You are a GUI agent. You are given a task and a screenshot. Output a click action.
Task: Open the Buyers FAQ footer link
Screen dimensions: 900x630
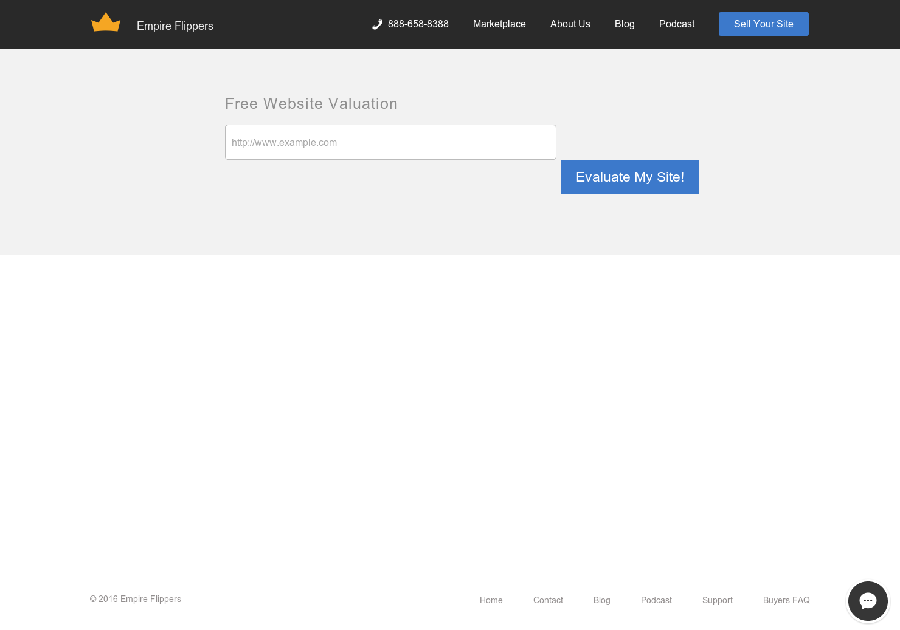tap(786, 600)
